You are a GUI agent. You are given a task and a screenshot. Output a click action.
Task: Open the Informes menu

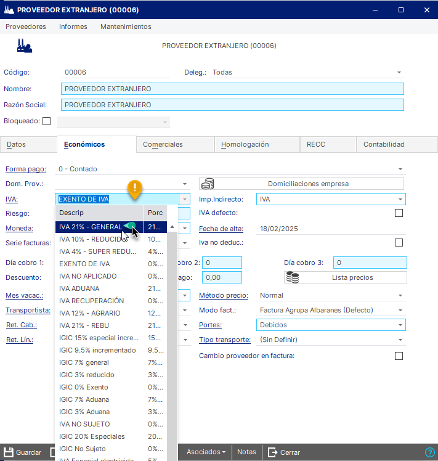[73, 27]
